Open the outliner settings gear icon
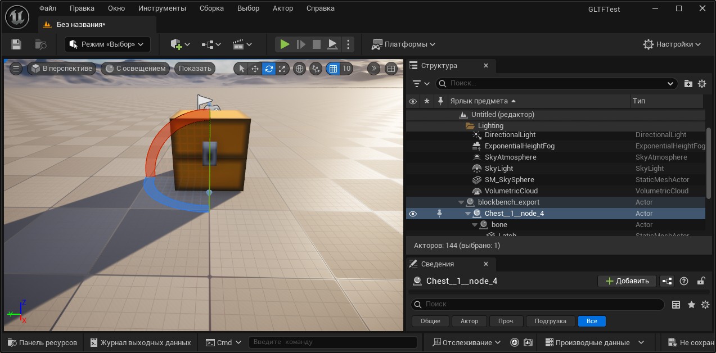 point(702,83)
